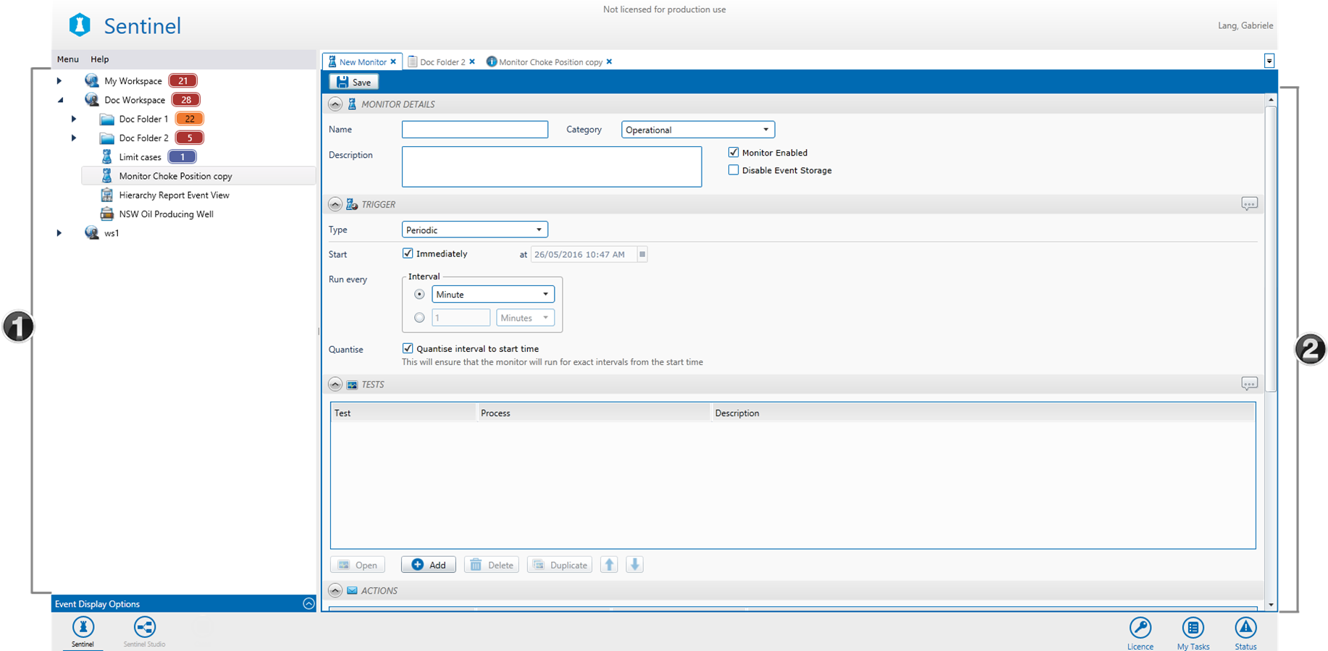This screenshot has width=1328, height=651.
Task: Switch to the Doc Folder 2 tab
Action: 442,62
